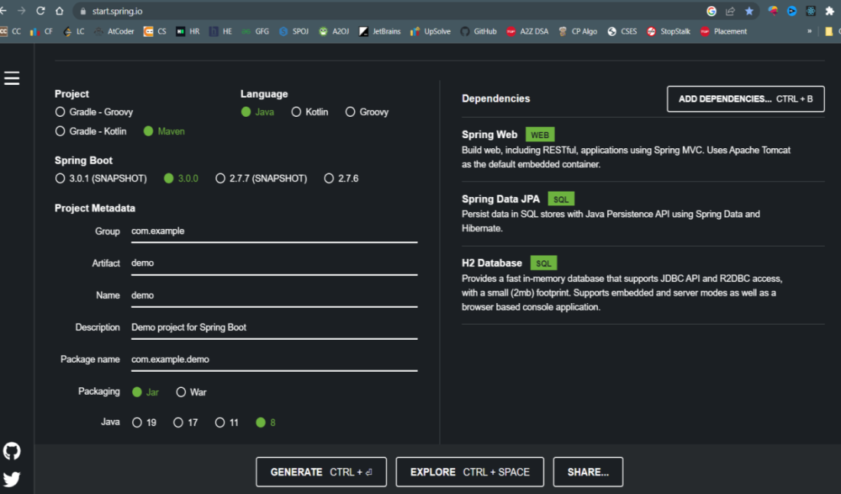Open the CC bookmark
This screenshot has width=841, height=494.
[x=11, y=31]
